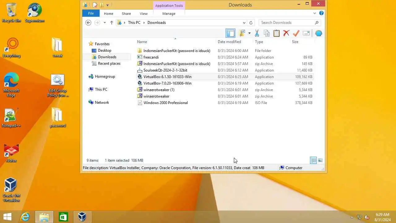Select VirtualBox-6.1.50-161033-Win installer
396x223 pixels.
(x=225, y=77)
